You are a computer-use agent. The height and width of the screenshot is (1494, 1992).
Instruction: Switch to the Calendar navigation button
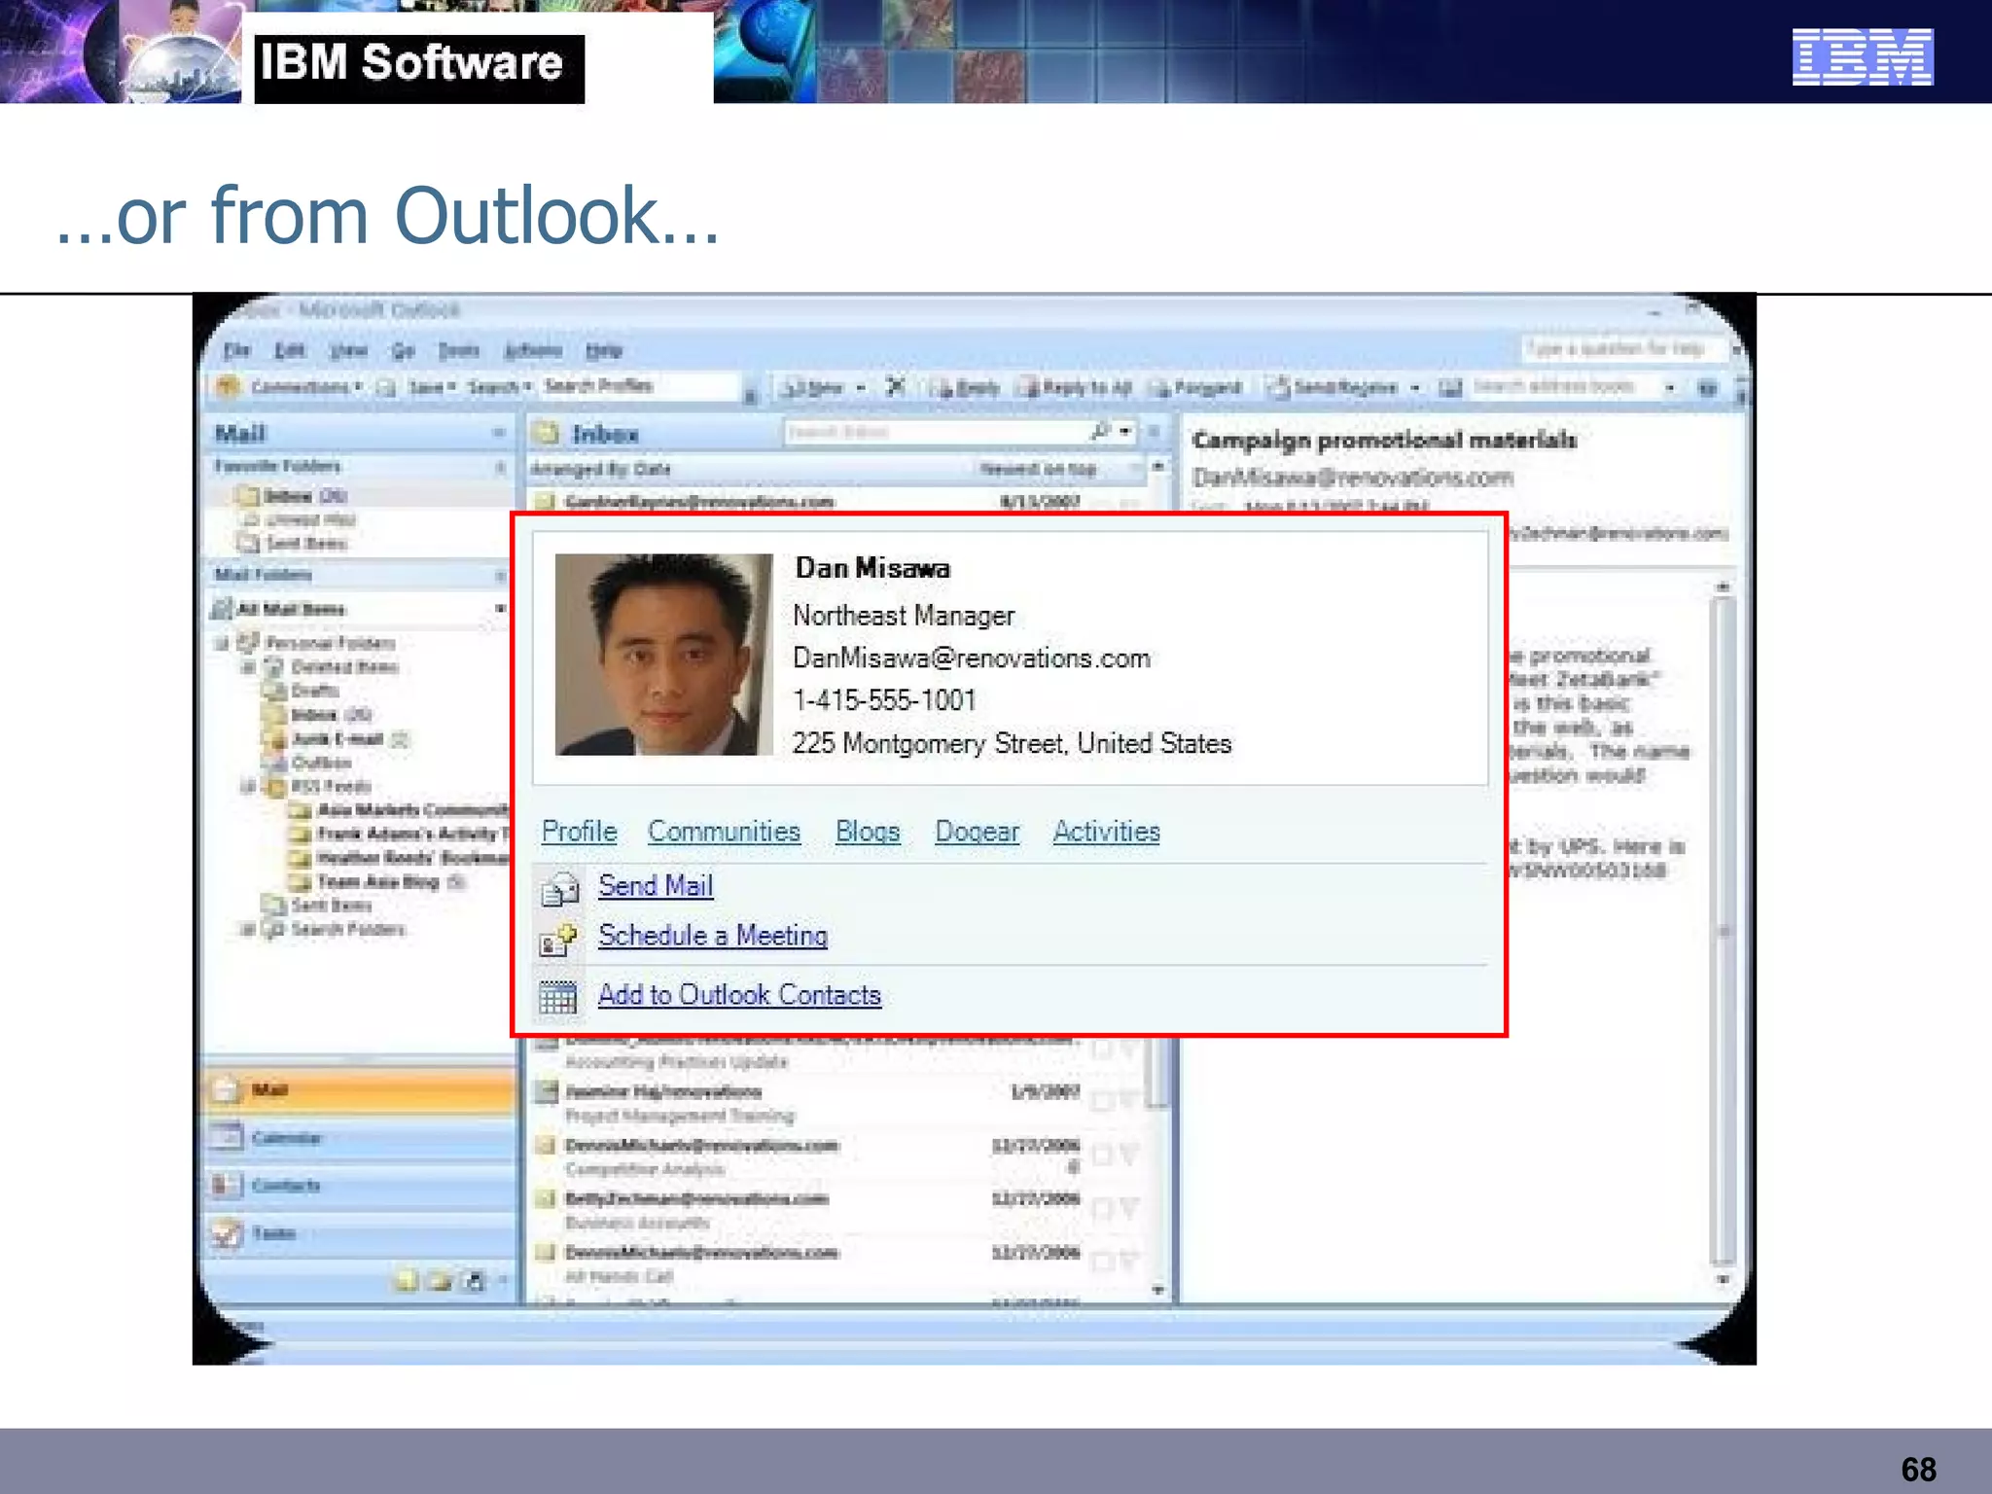click(x=360, y=1138)
